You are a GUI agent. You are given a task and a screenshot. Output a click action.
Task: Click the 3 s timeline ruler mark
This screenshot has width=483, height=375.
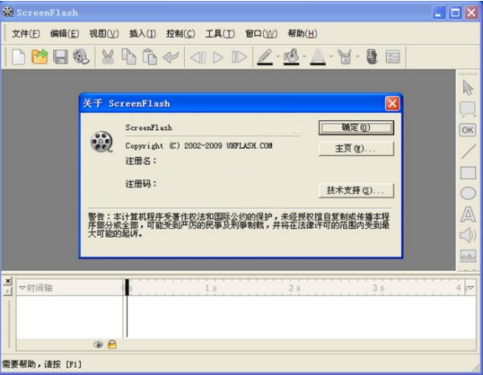pyautogui.click(x=379, y=289)
